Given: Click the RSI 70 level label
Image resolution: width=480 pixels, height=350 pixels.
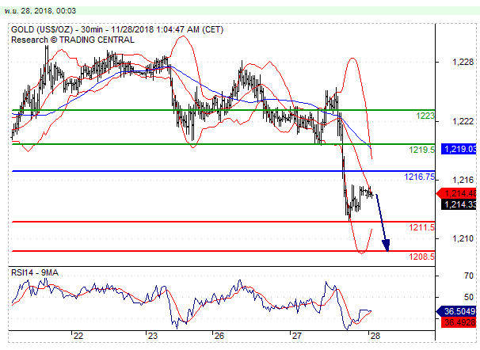Looking at the screenshot, I should [469, 276].
